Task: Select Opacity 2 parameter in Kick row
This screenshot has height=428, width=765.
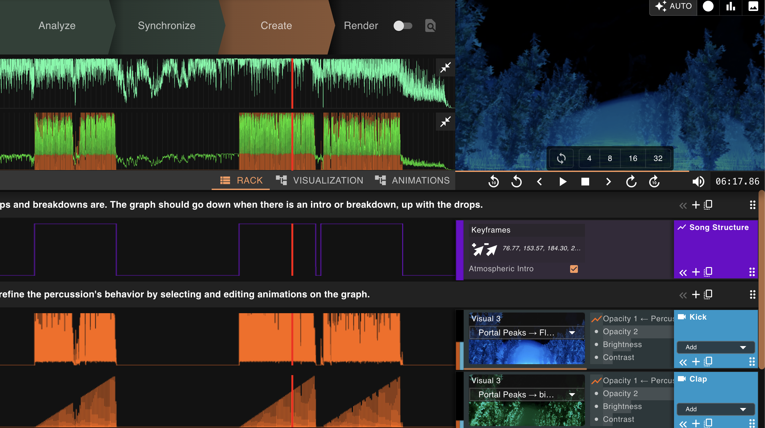Action: (x=620, y=332)
